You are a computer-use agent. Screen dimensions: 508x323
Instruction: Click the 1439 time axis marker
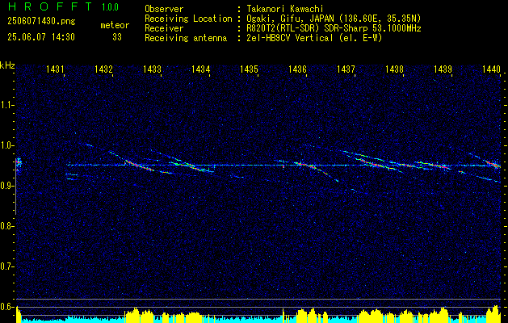tap(443, 69)
